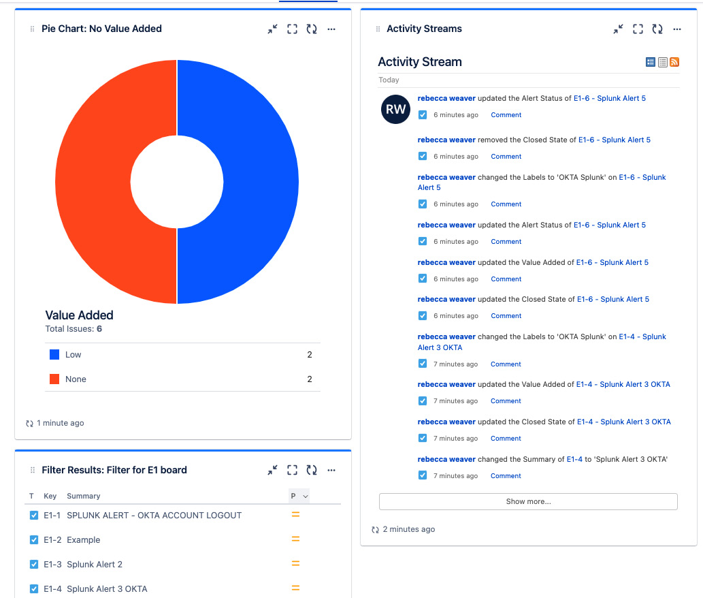
Task: Comment on first Alert Status update
Action: pyautogui.click(x=506, y=115)
